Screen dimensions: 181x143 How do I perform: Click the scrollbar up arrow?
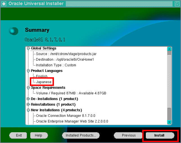point(169,49)
